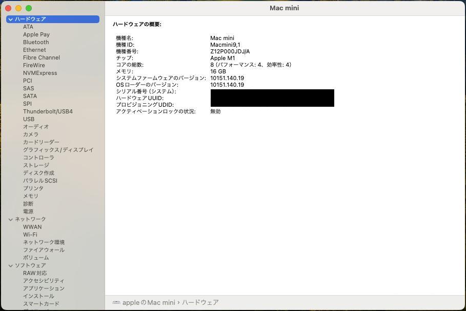This screenshot has height=311, width=466.
Task: Click the system firmware version value
Action: click(x=227, y=79)
